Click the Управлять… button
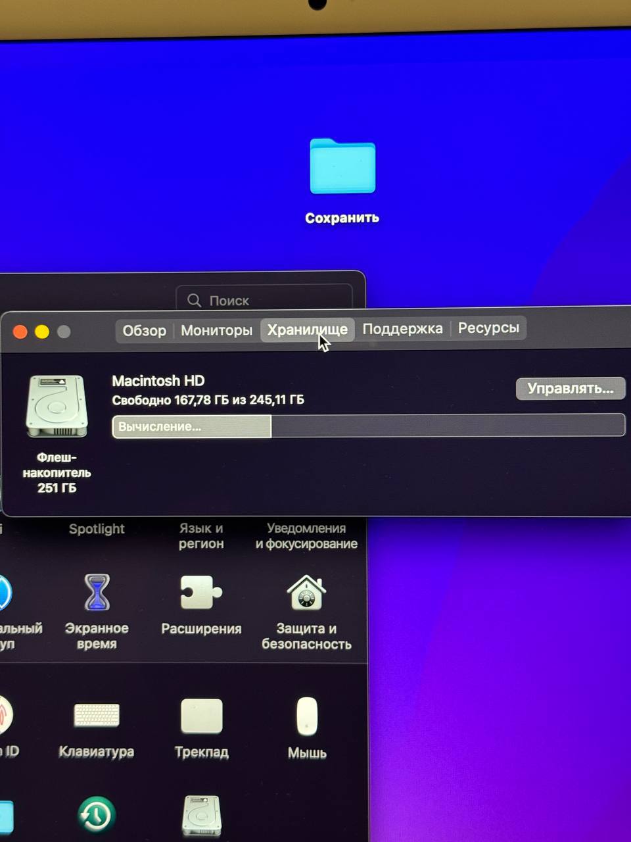Viewport: 631px width, 842px height. tap(571, 388)
